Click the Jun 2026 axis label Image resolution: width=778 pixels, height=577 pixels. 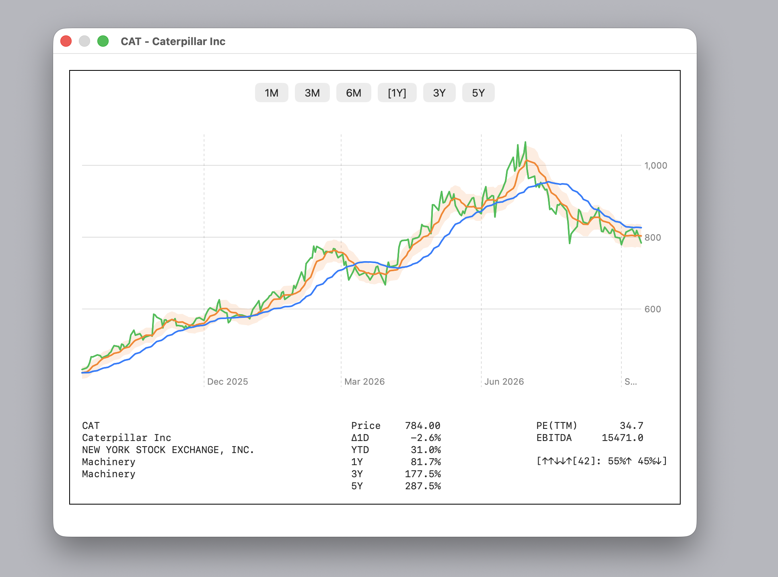tap(504, 381)
